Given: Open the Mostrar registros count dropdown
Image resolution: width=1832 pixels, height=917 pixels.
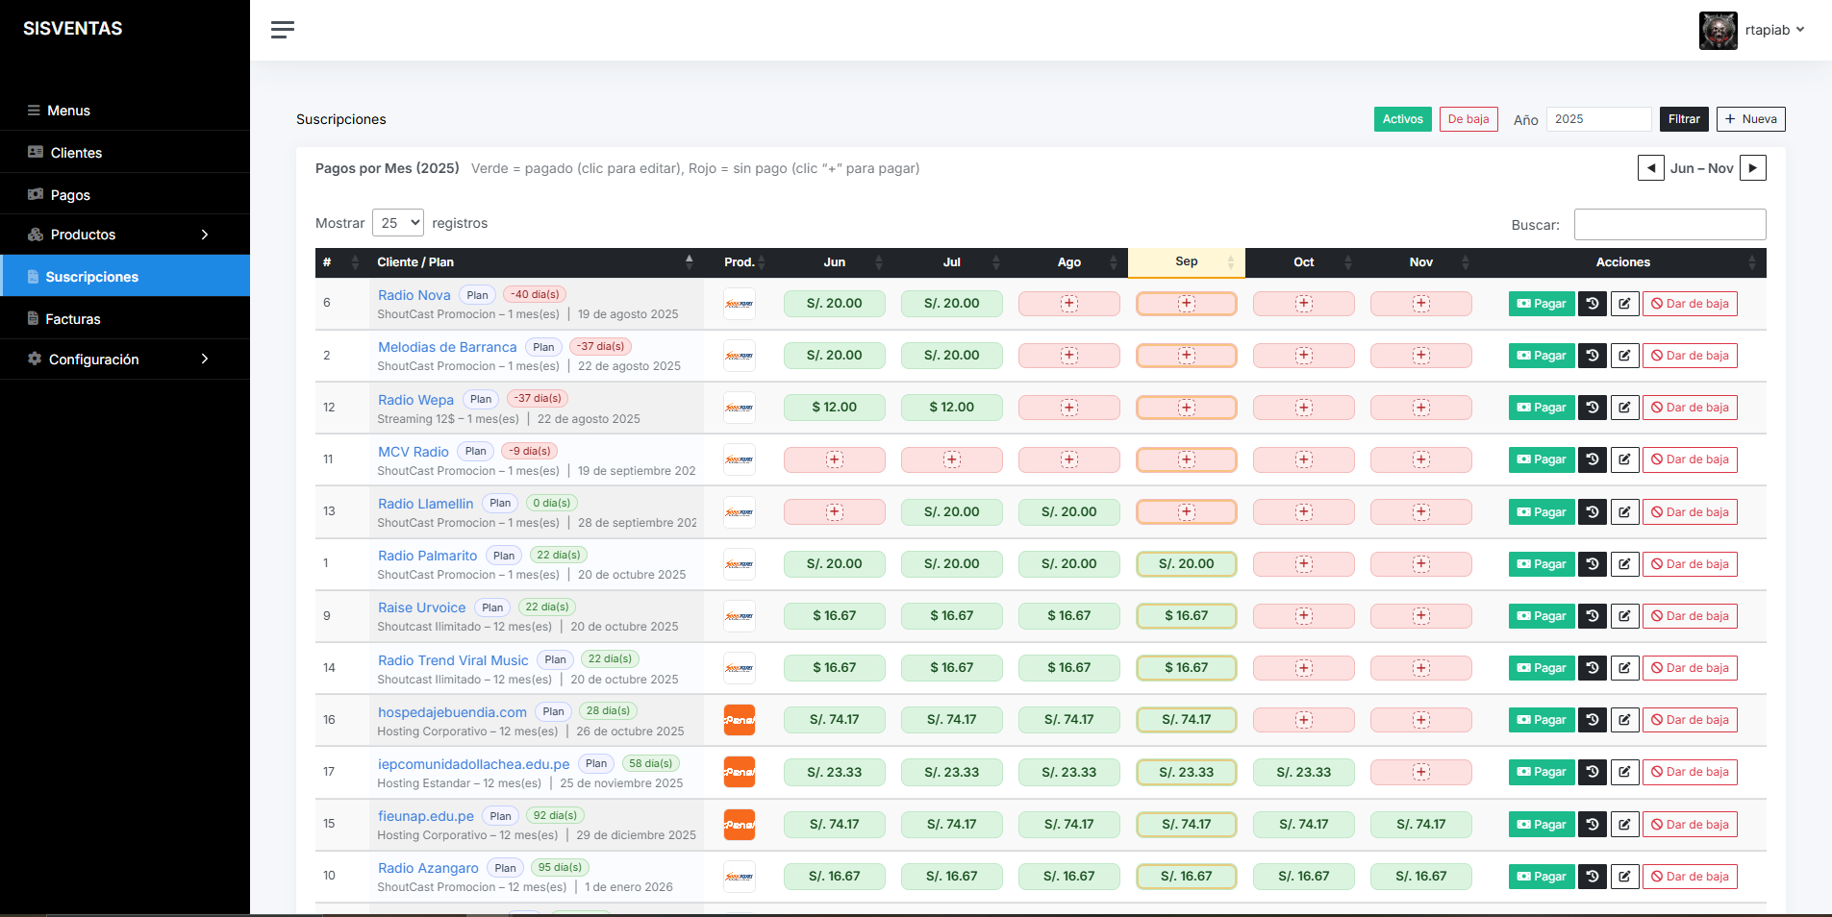Looking at the screenshot, I should tap(398, 223).
